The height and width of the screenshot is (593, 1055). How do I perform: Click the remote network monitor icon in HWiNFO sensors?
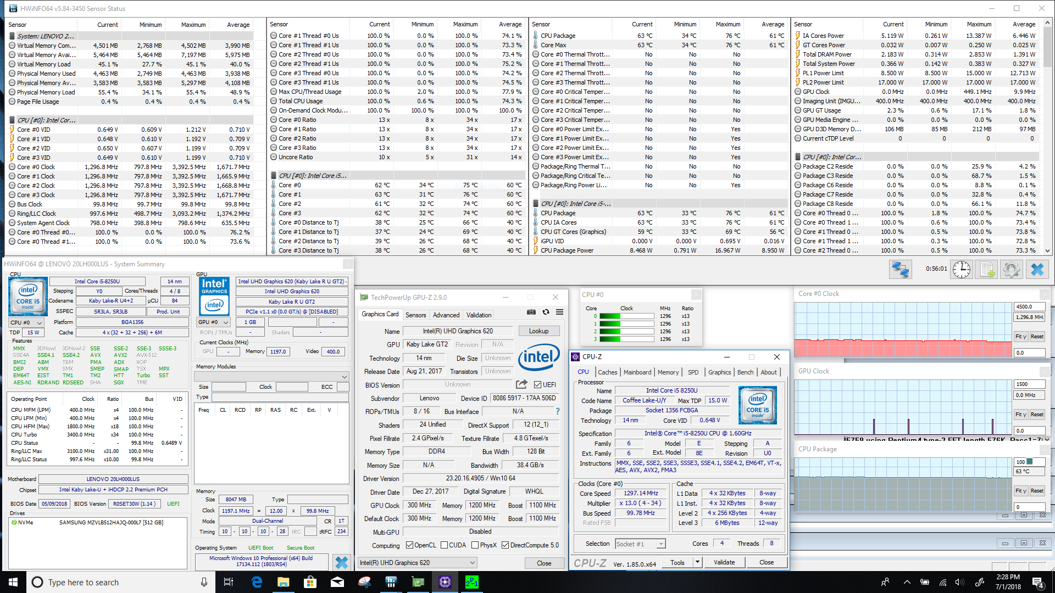click(x=901, y=270)
